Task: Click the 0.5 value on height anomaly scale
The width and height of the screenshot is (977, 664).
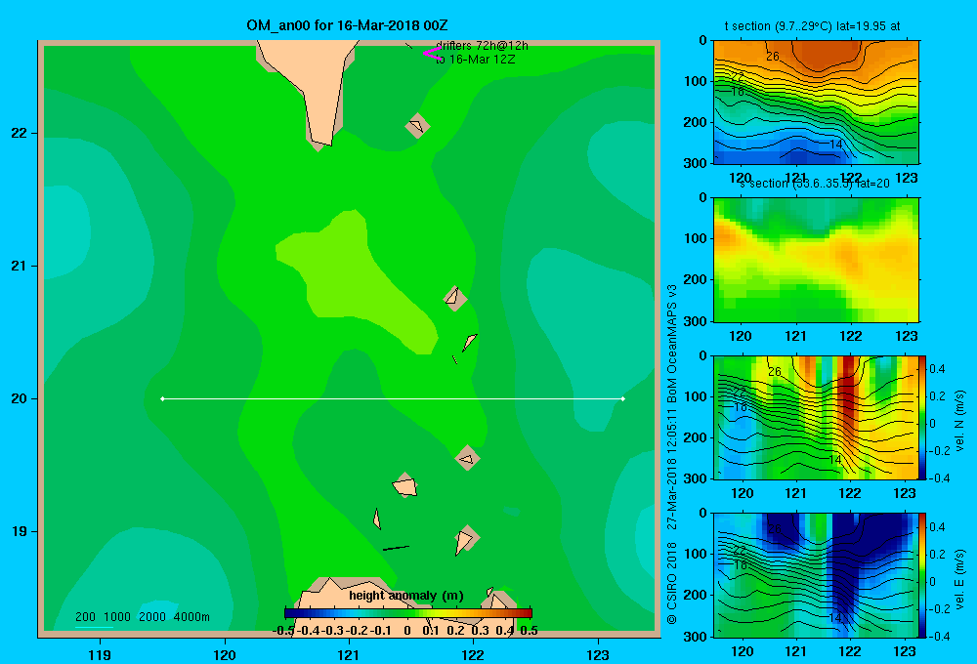Action: (x=529, y=631)
